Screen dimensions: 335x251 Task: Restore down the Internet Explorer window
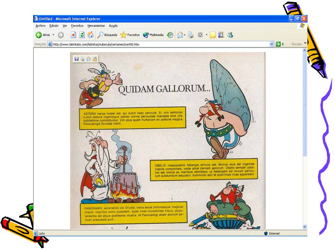298,19
